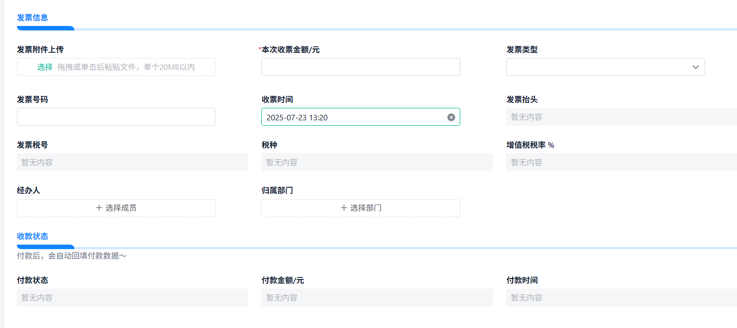Image resolution: width=737 pixels, height=328 pixels.
Task: Choose a department with the 选择部门 button
Action: 361,208
